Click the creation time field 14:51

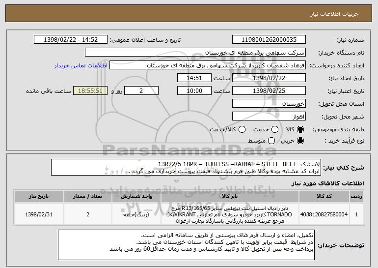pos(194,78)
